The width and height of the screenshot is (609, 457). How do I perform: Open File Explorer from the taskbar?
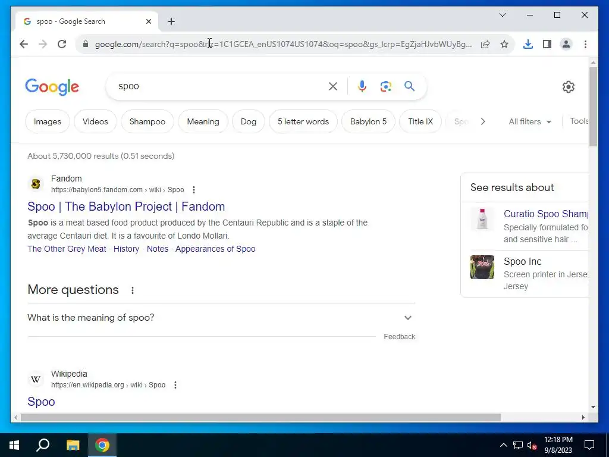point(73,445)
